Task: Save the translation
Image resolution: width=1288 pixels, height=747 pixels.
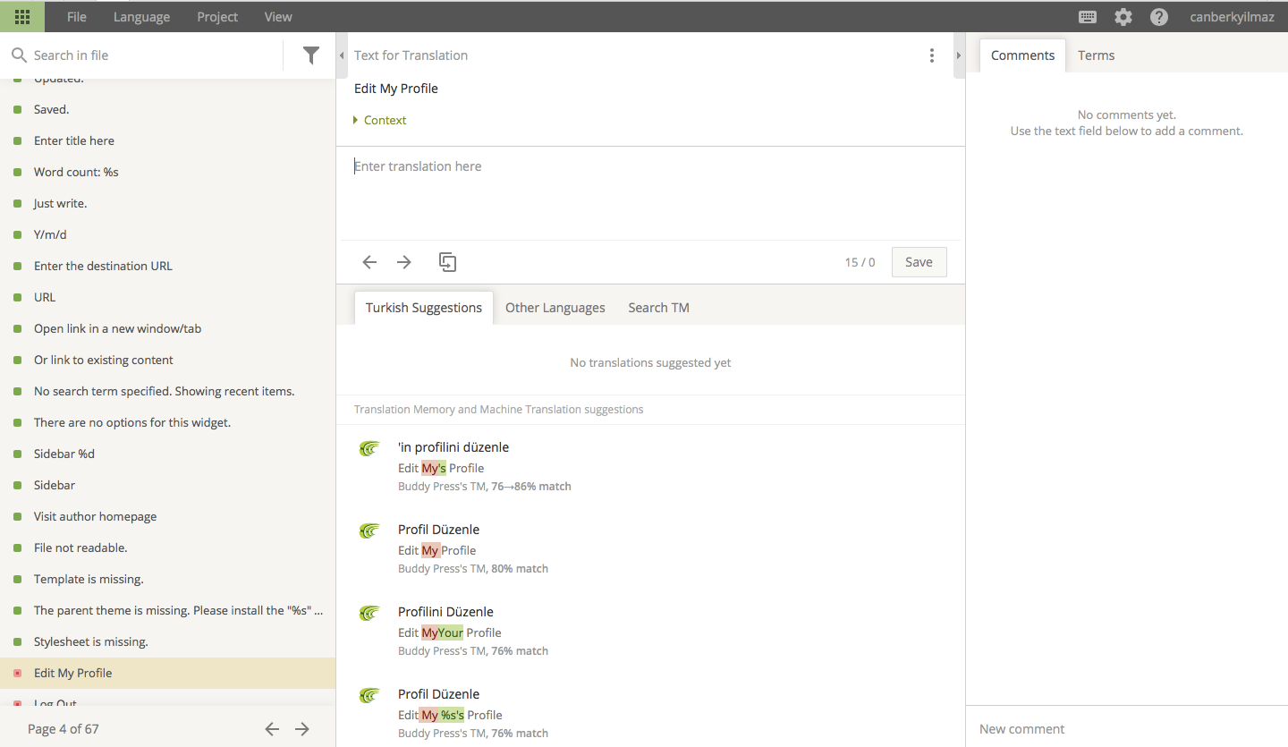Action: point(919,262)
